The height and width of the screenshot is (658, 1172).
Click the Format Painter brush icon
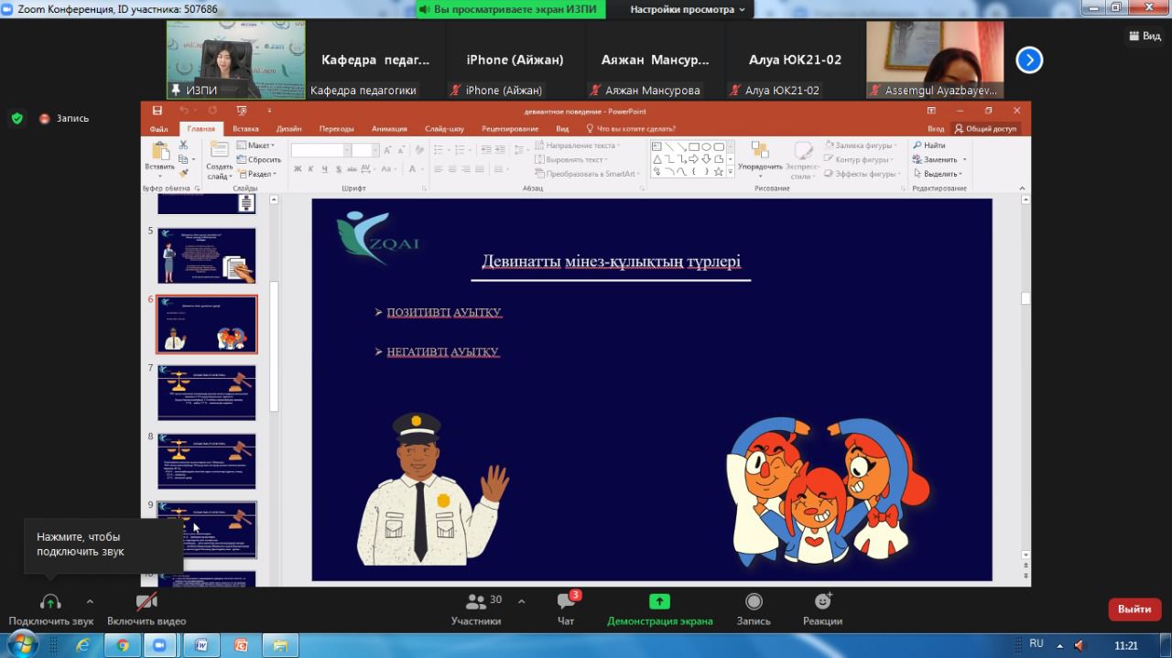pyautogui.click(x=183, y=172)
